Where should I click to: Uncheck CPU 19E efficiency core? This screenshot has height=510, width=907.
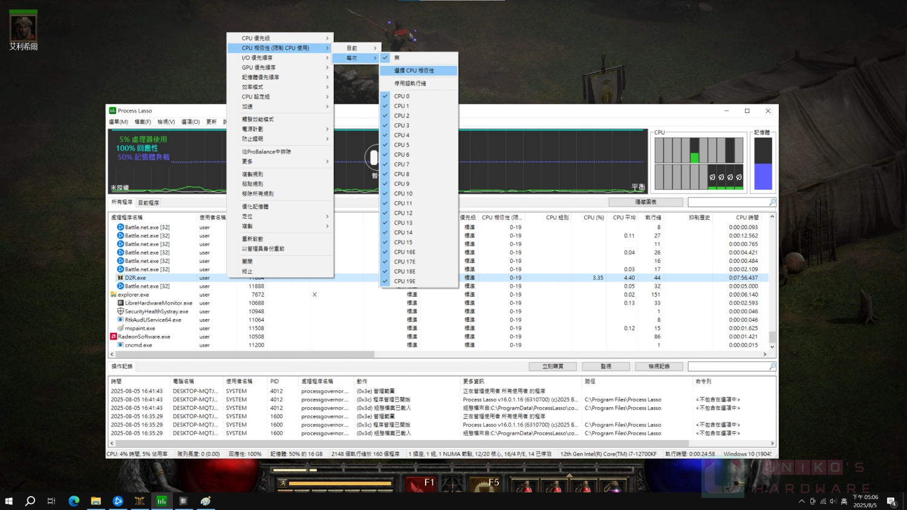(418, 281)
